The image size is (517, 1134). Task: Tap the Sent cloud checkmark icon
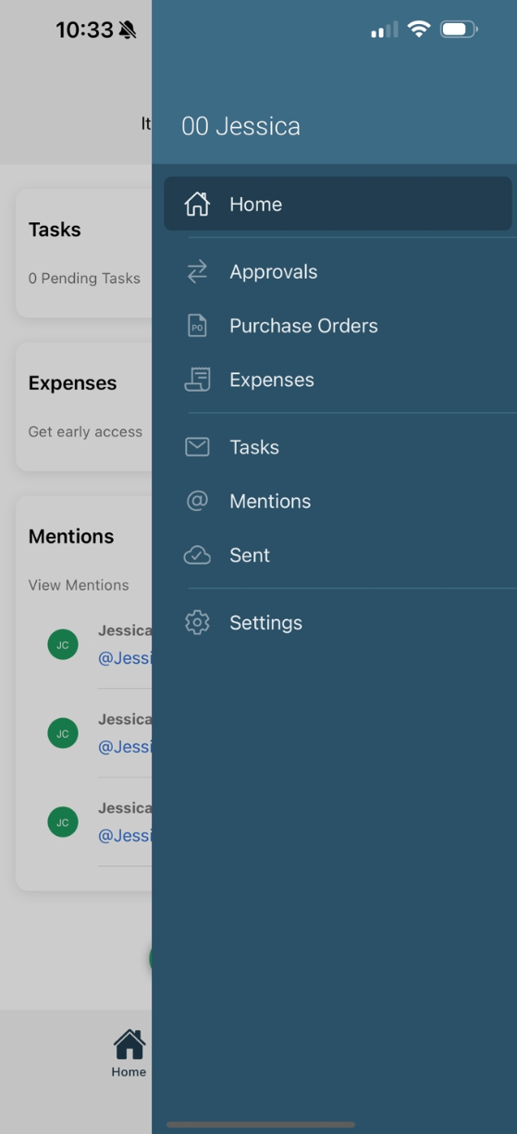point(197,555)
